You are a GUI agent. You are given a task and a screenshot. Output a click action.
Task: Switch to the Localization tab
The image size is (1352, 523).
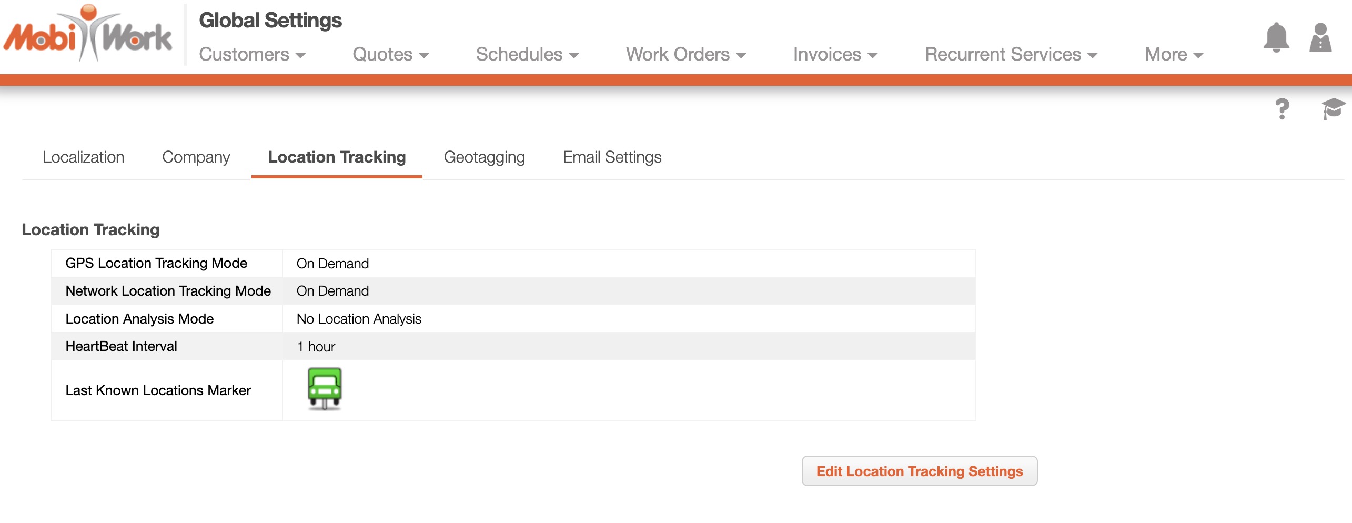(83, 157)
